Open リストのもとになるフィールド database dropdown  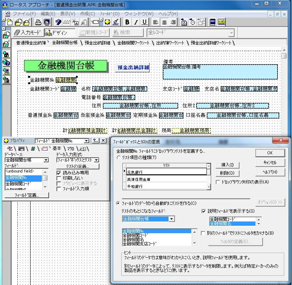pos(171,219)
